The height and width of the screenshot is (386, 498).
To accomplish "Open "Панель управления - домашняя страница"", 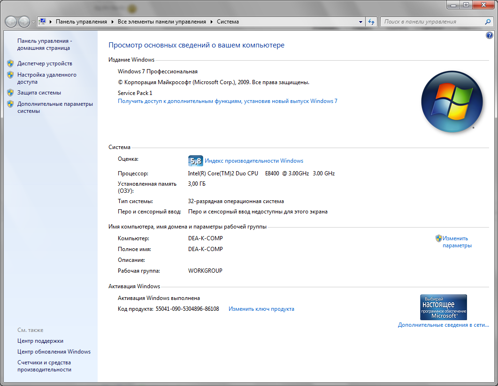I will 44,44.
